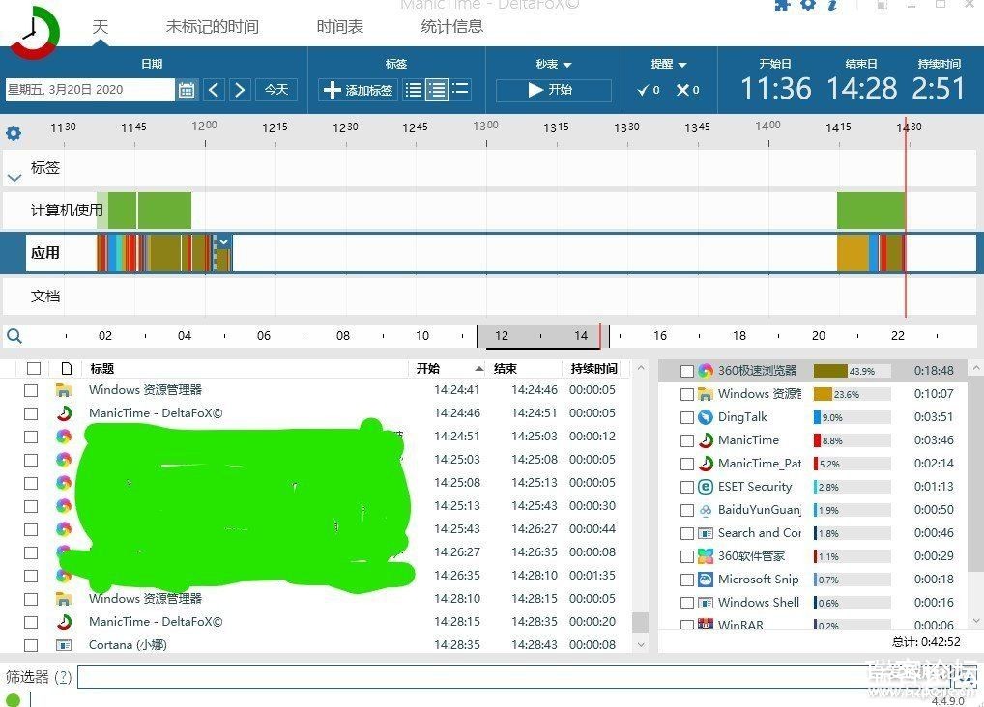The image size is (984, 707).
Task: Check the Cortana (小娜) row checkbox
Action: pos(31,645)
